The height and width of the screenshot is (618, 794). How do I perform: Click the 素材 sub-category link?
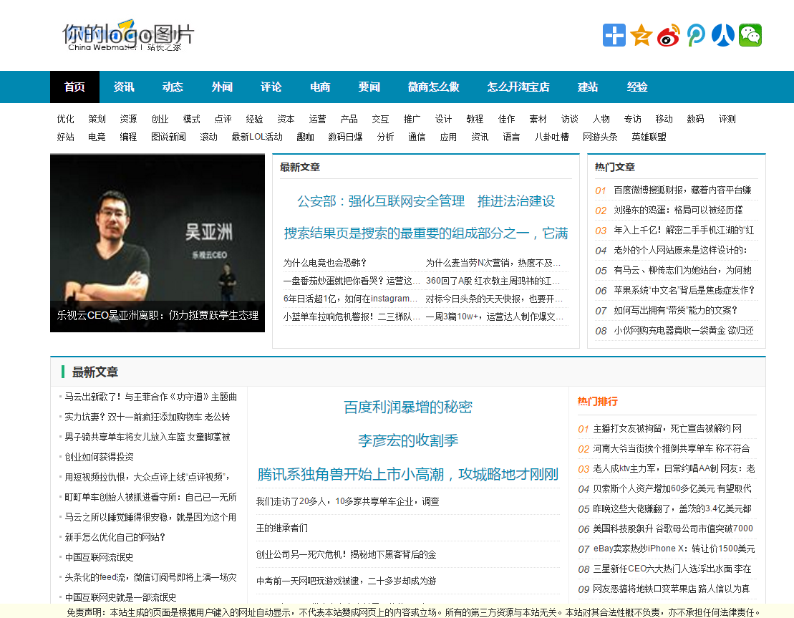[x=538, y=119]
